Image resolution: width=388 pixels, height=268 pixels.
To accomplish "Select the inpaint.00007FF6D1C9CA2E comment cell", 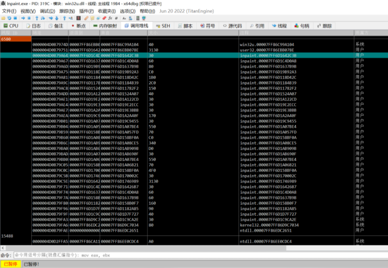I will 296,219.
